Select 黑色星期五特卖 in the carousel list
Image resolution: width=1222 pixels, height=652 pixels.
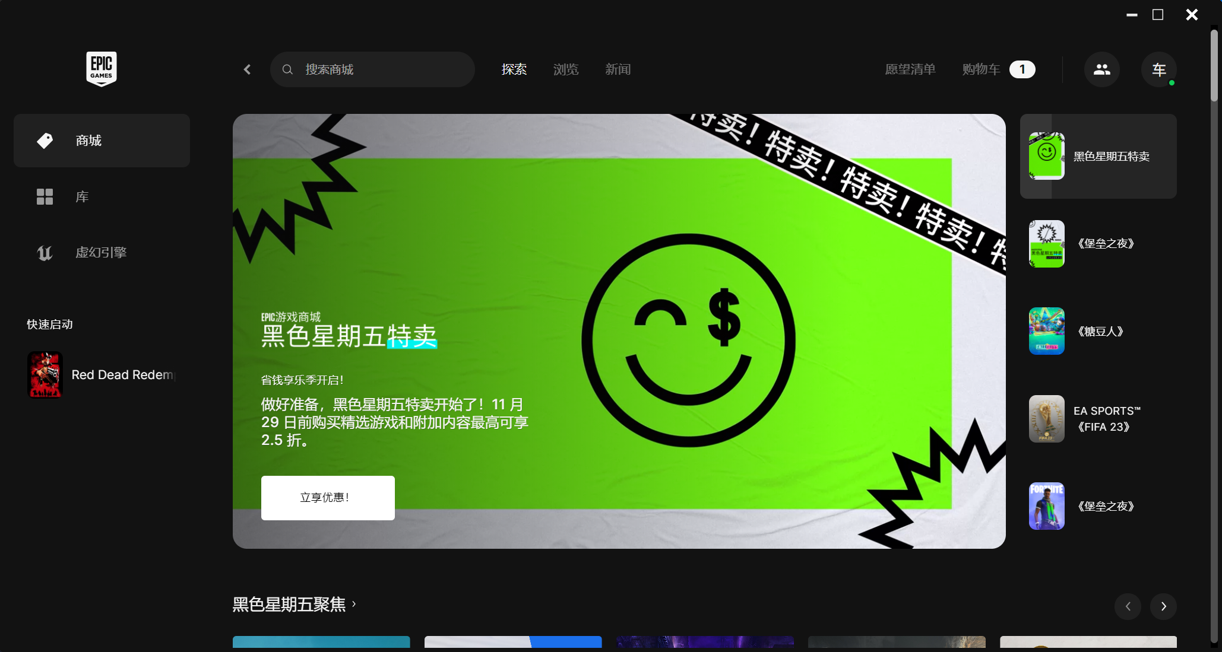[x=1098, y=156]
